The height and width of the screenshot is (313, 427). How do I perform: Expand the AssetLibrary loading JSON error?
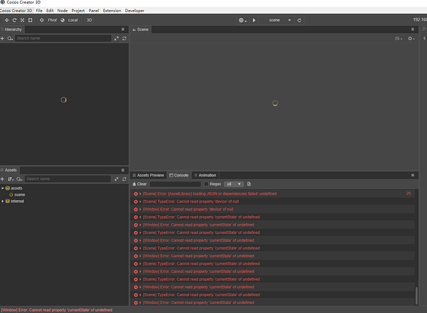click(140, 194)
